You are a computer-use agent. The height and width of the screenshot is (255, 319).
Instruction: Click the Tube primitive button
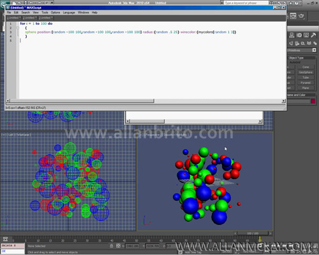coord(306,78)
